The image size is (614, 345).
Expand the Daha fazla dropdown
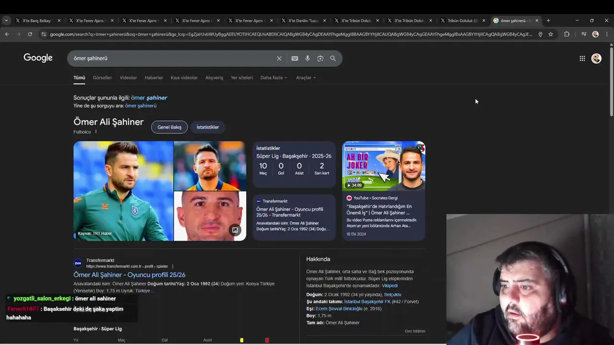click(x=273, y=78)
